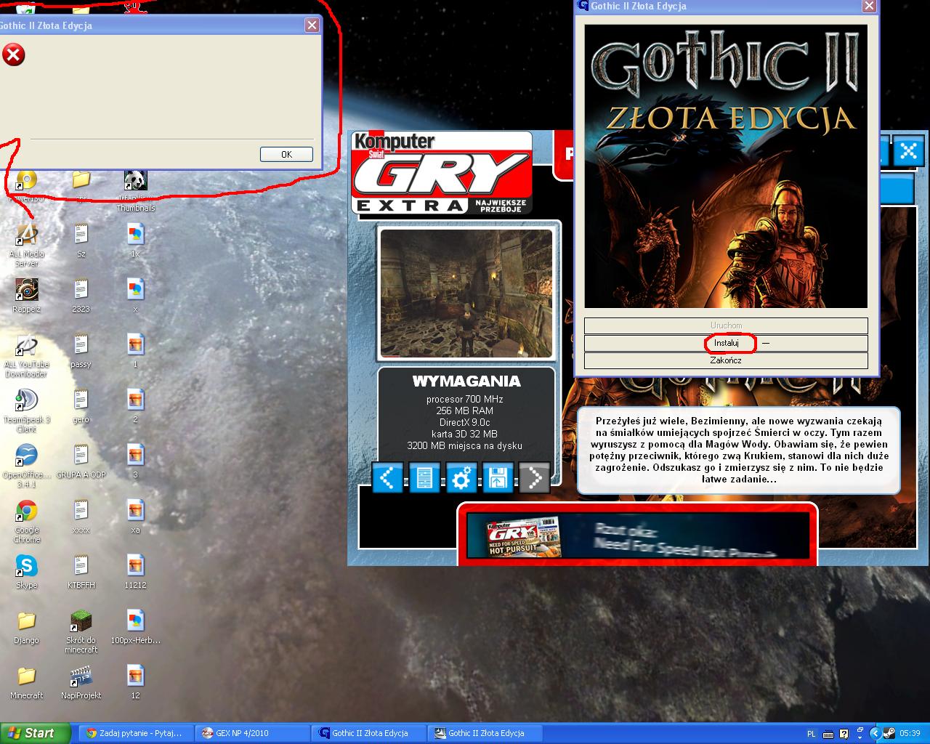Close the empty Gothic II error dialog
Viewport: 930px width, 744px height.
pos(312,25)
